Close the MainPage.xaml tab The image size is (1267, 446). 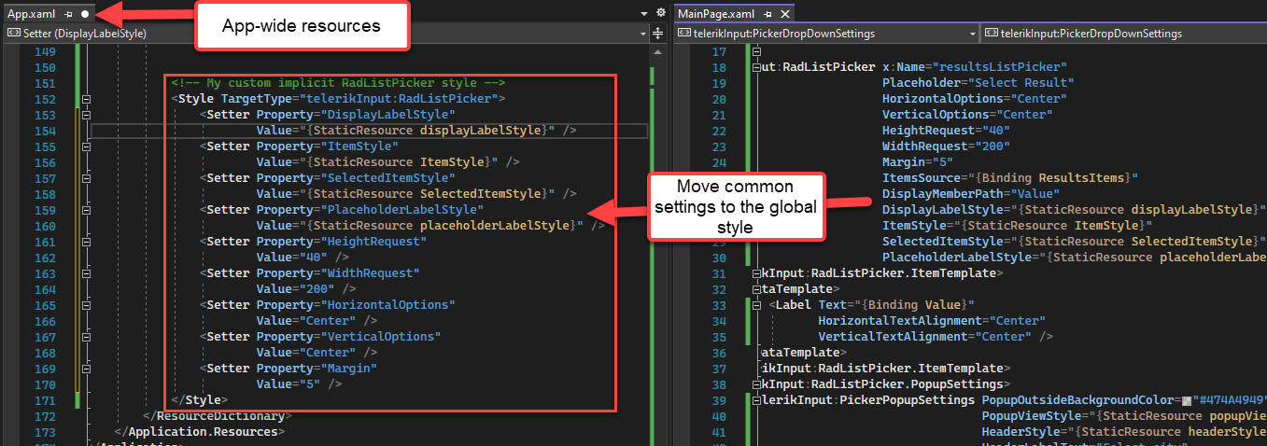point(783,14)
